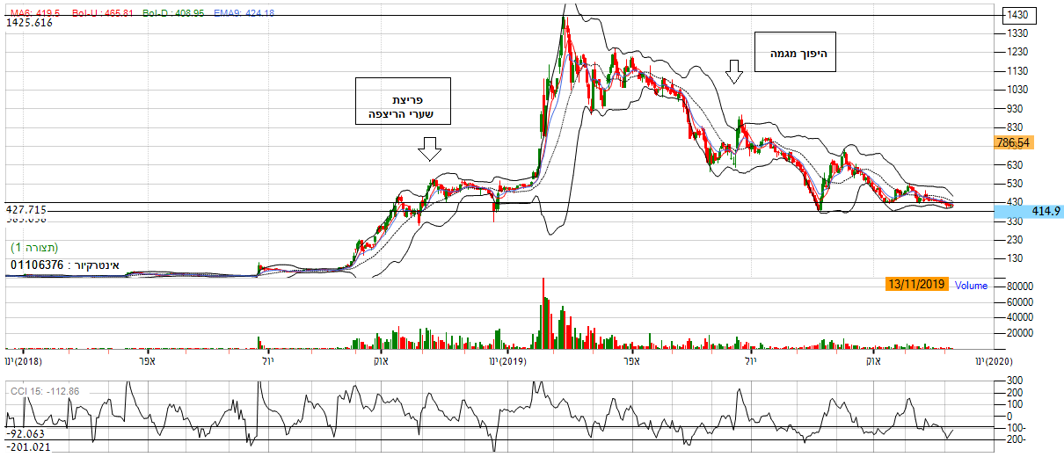Select the פריצת שערי הריצפה annotation box
1064x457 pixels.
[x=403, y=100]
